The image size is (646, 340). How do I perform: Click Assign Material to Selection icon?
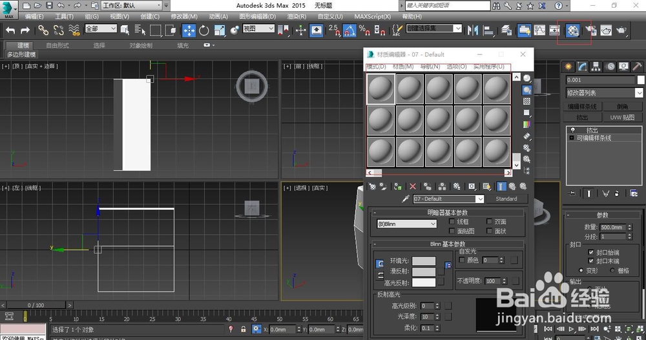[x=397, y=187]
